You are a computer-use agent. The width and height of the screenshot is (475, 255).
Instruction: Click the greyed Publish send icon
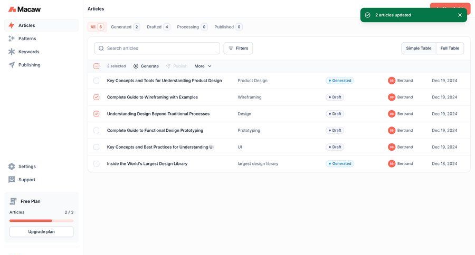(x=168, y=66)
